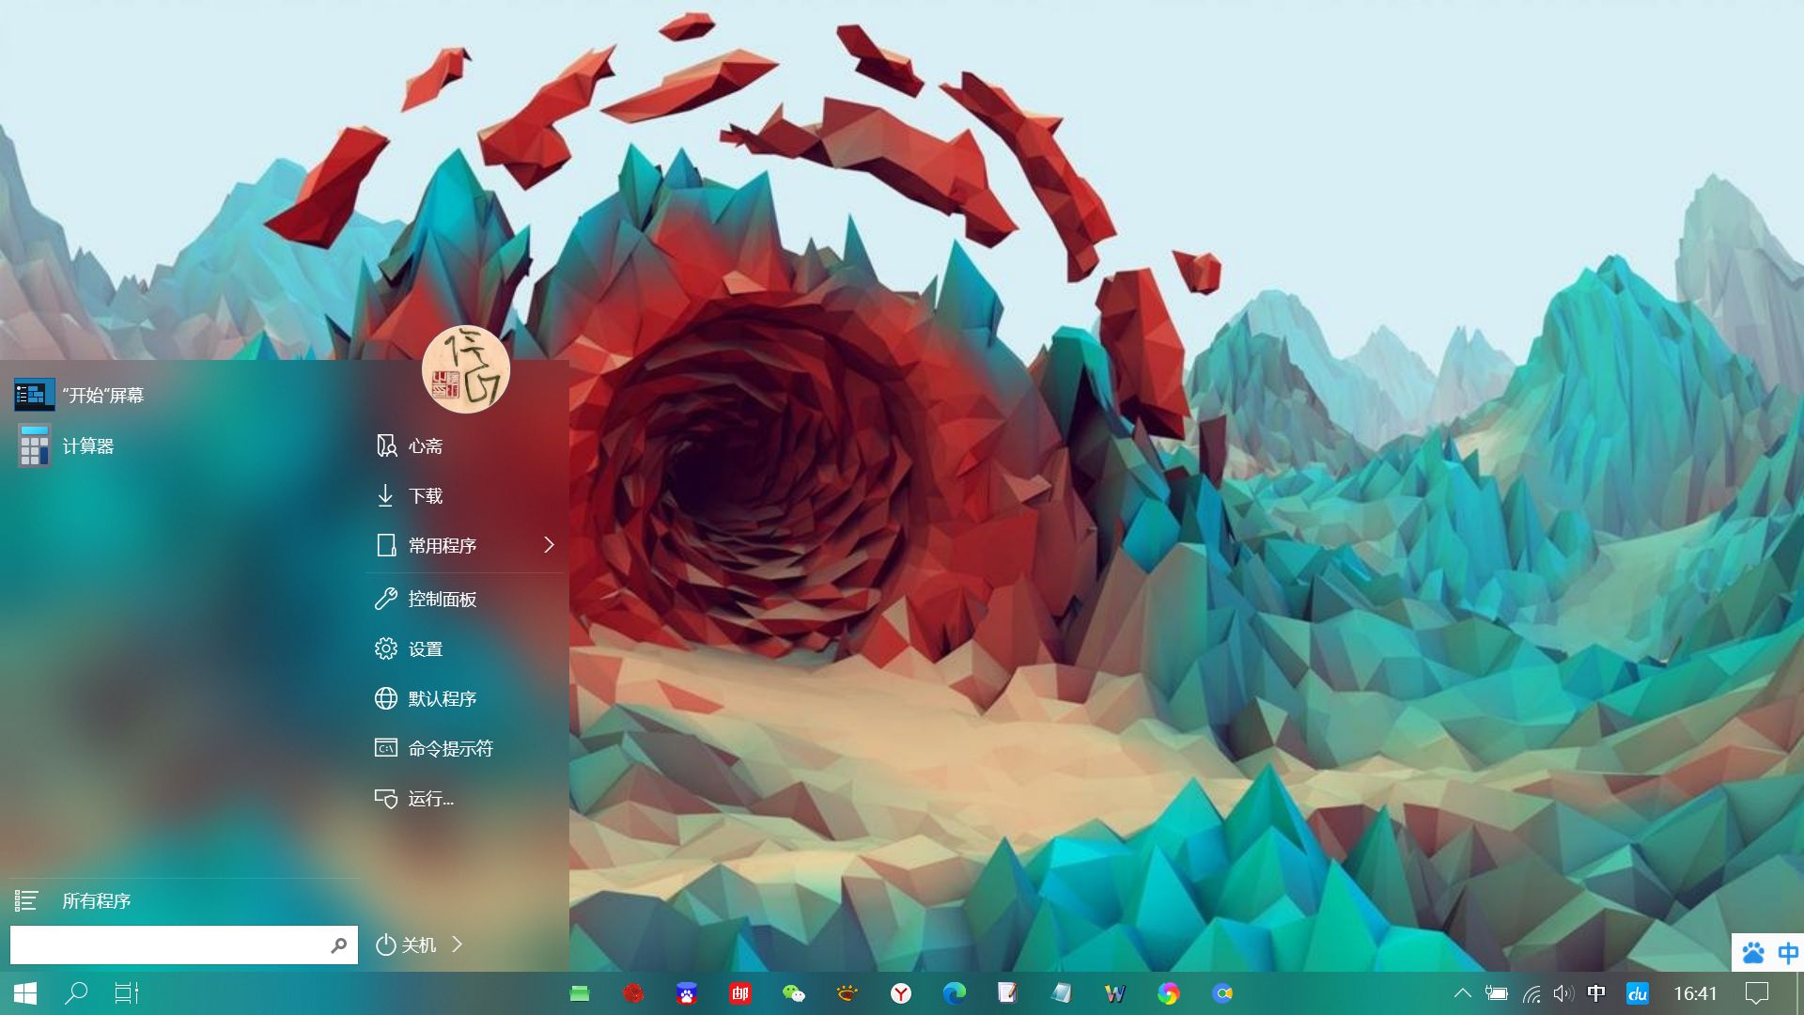Open Baidu Netdisk paw icon on taskbar
The image size is (1804, 1015).
687,993
